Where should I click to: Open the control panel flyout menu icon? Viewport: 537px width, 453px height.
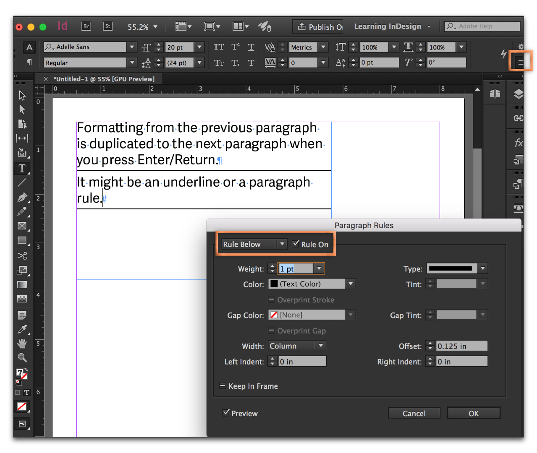pos(521,62)
